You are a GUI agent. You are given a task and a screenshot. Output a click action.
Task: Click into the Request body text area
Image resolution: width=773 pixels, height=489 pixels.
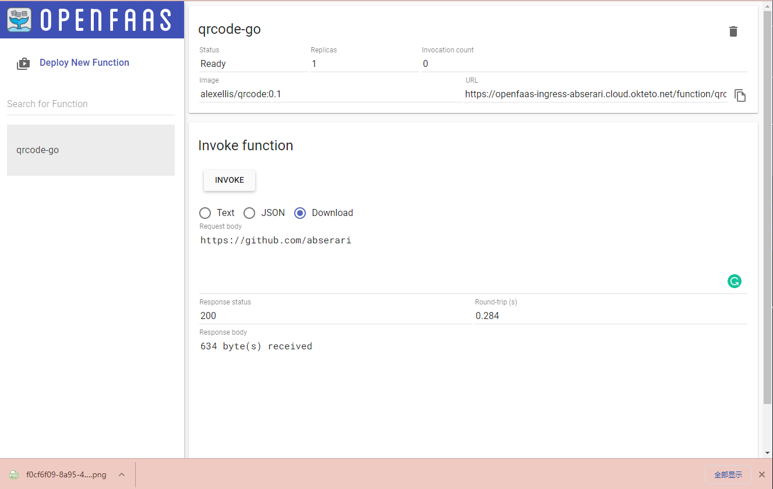[473, 262]
